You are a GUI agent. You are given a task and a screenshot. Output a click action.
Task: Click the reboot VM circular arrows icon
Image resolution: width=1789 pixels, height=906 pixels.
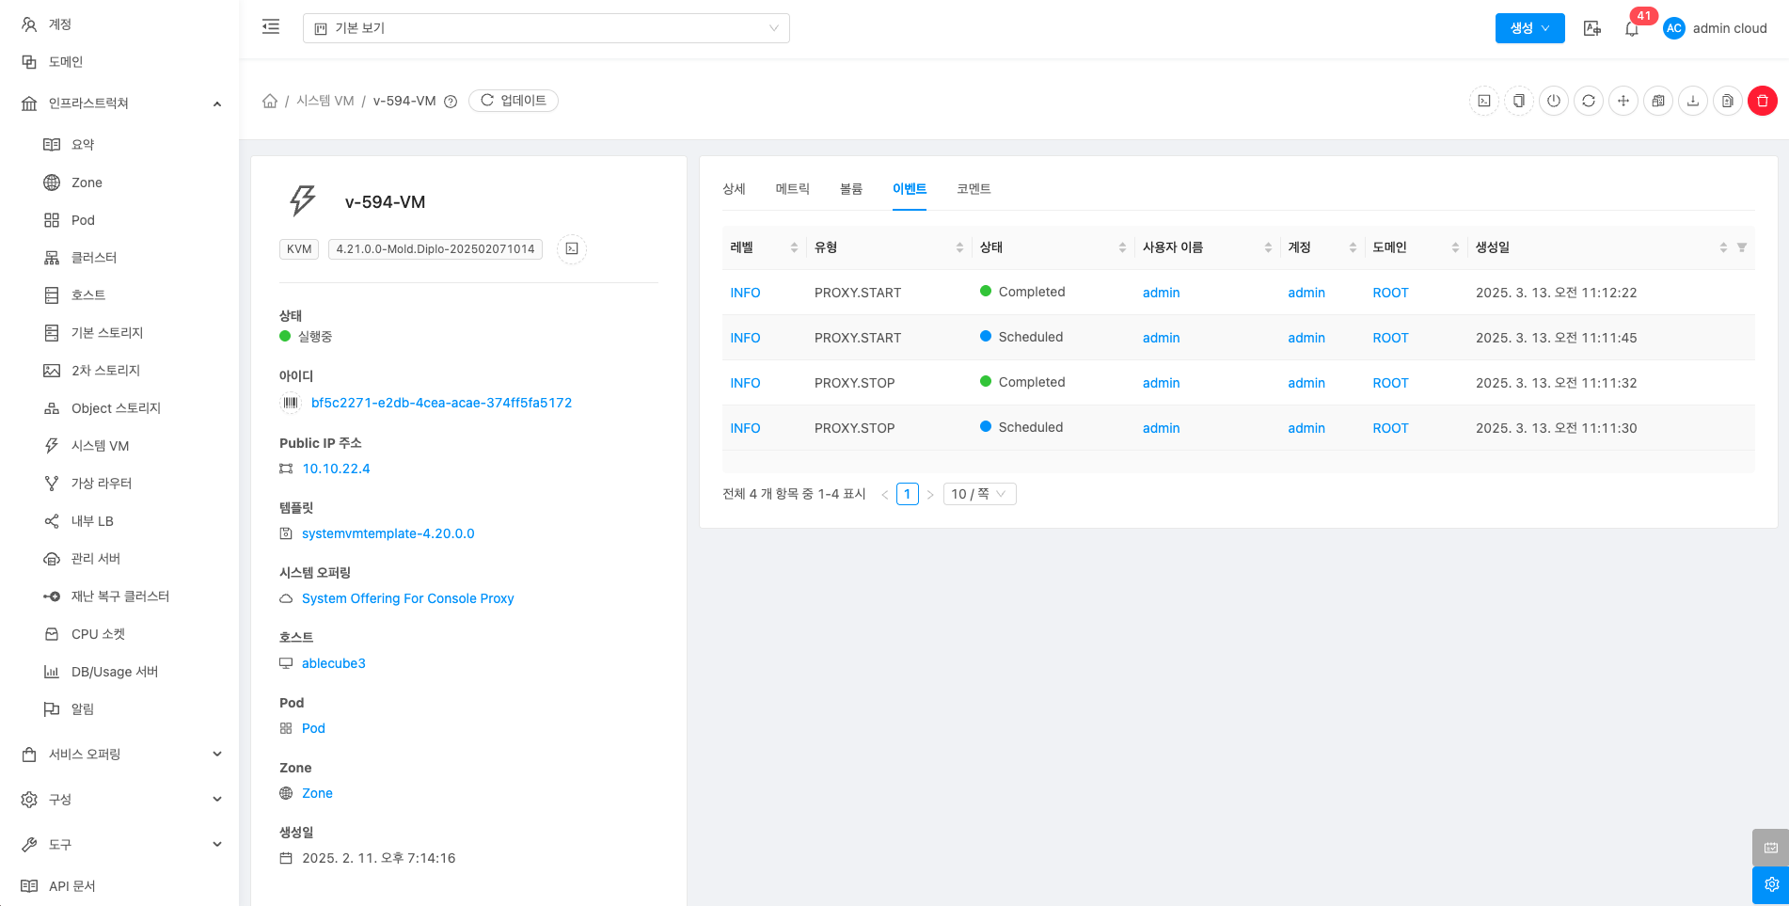[1588, 101]
